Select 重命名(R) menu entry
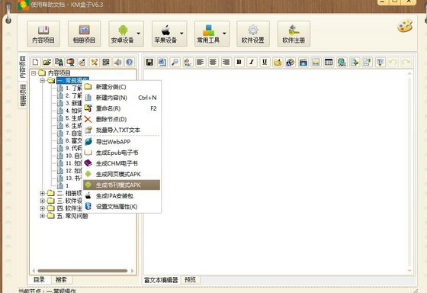The height and width of the screenshot is (293, 427). [122, 108]
